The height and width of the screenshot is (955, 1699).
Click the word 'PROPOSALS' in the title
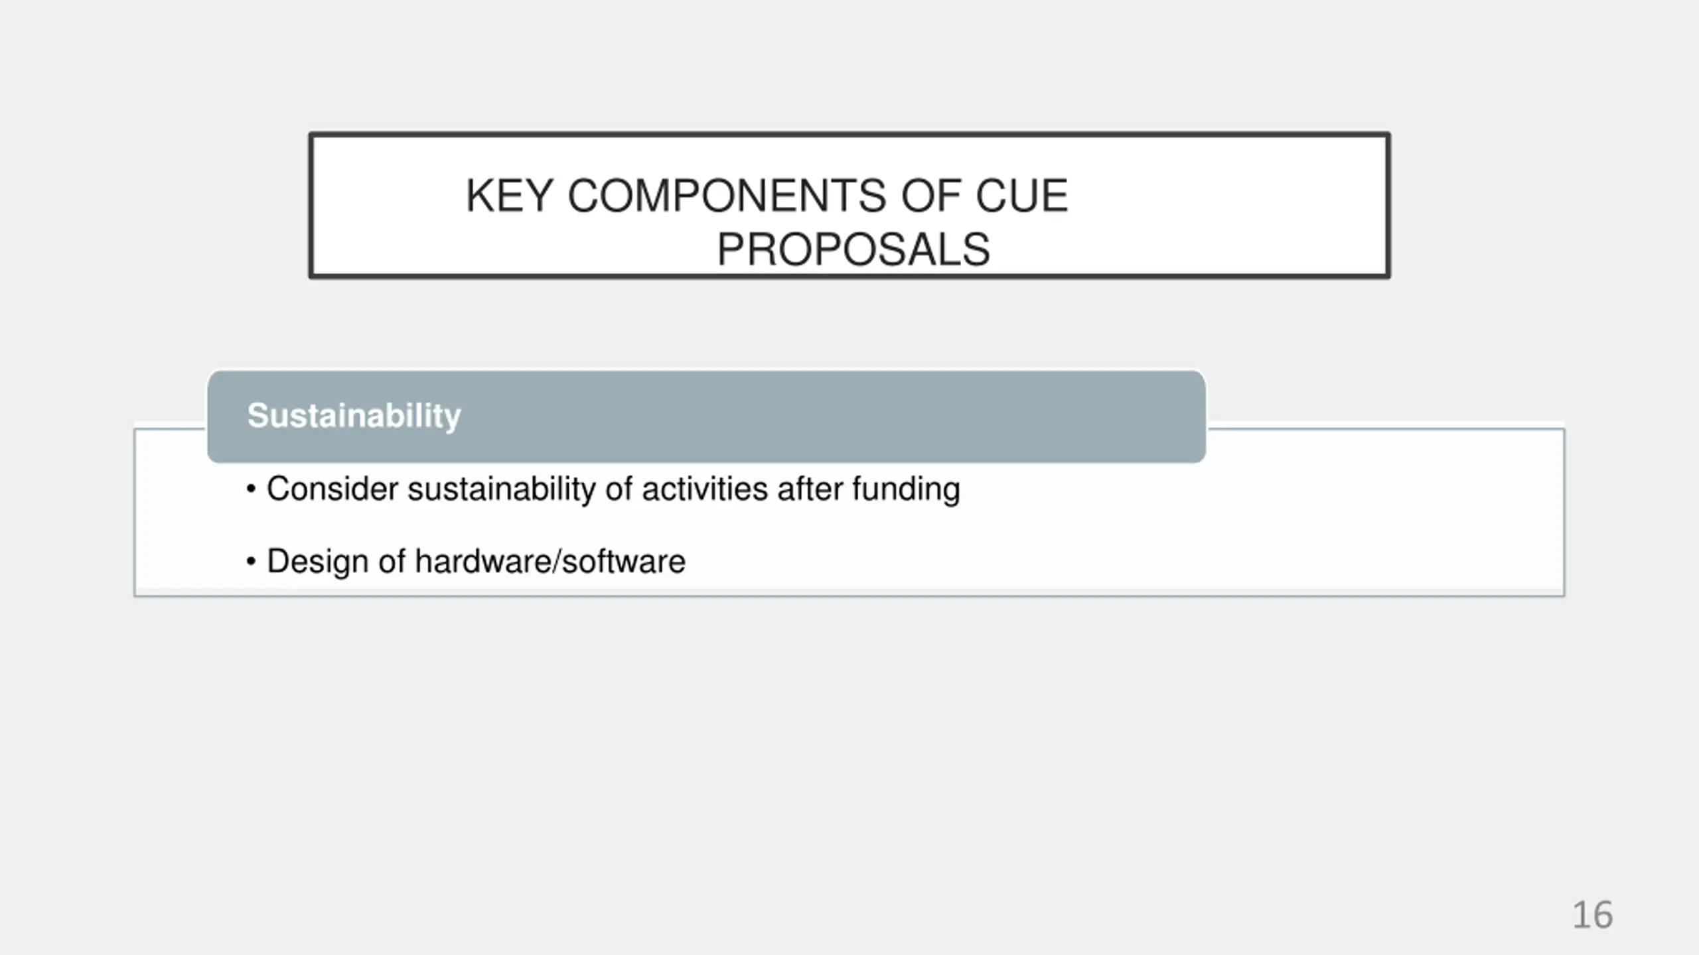click(853, 250)
